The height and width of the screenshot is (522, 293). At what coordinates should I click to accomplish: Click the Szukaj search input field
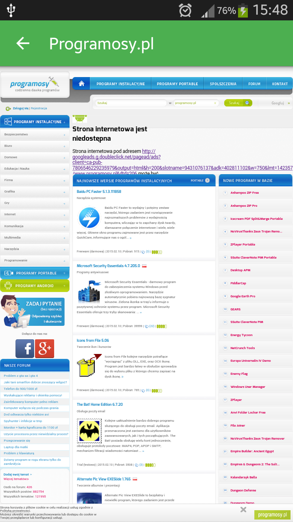[131, 103]
